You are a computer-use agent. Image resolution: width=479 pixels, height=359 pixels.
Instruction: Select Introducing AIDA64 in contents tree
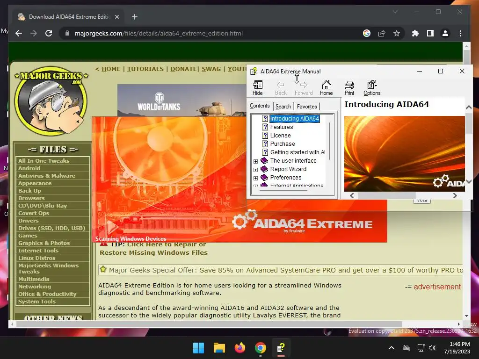(x=295, y=118)
